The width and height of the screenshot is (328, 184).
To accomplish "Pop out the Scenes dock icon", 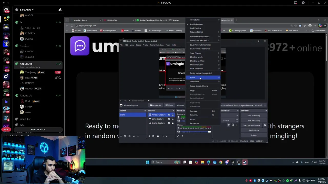I will click(145, 111).
